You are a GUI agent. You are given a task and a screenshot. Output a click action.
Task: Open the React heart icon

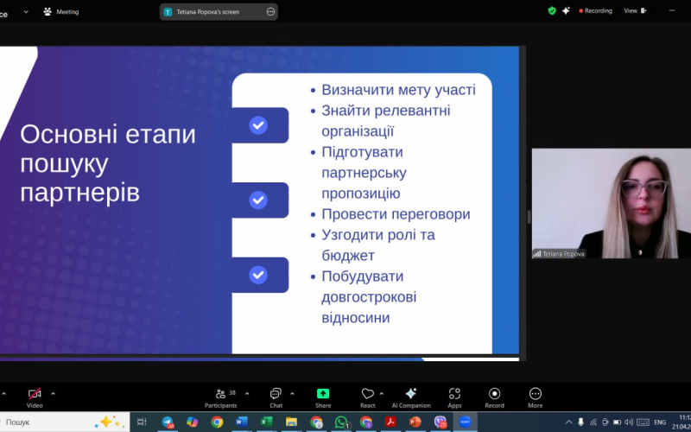pyautogui.click(x=368, y=394)
